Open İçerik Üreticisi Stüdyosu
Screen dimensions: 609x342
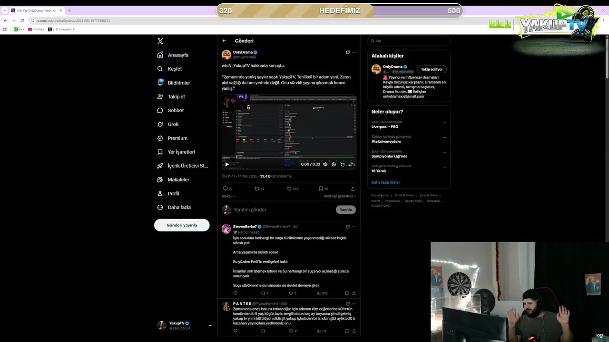point(183,166)
